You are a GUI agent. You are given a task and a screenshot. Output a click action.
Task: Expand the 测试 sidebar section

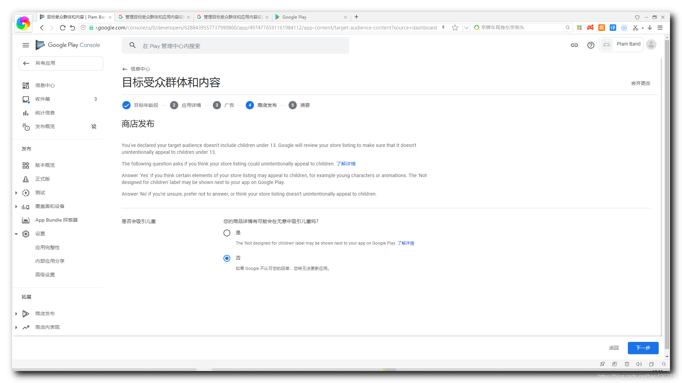coord(16,193)
